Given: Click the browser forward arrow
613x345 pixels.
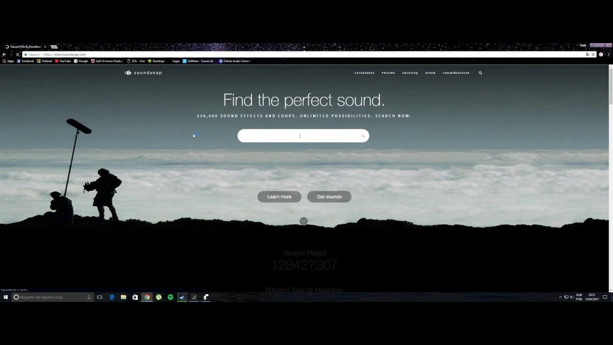Looking at the screenshot, I should pyautogui.click(x=11, y=55).
